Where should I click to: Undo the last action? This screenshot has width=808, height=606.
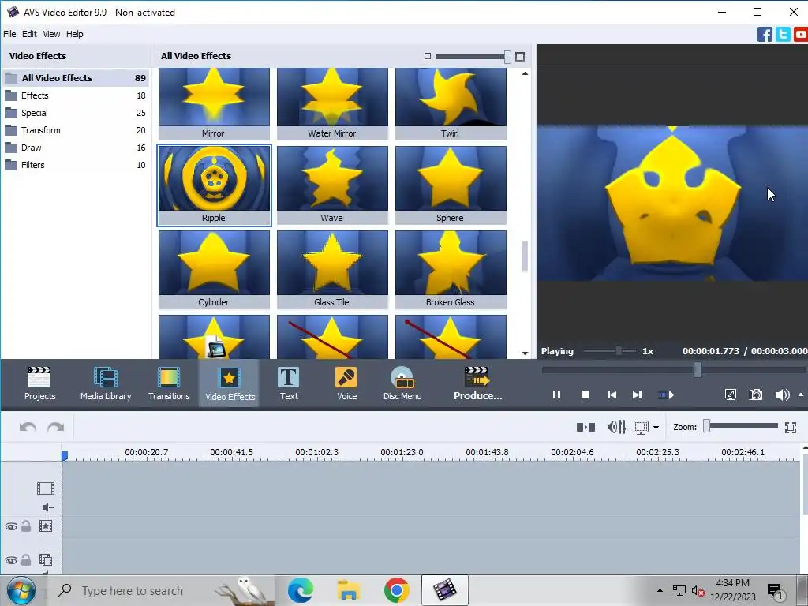(28, 427)
